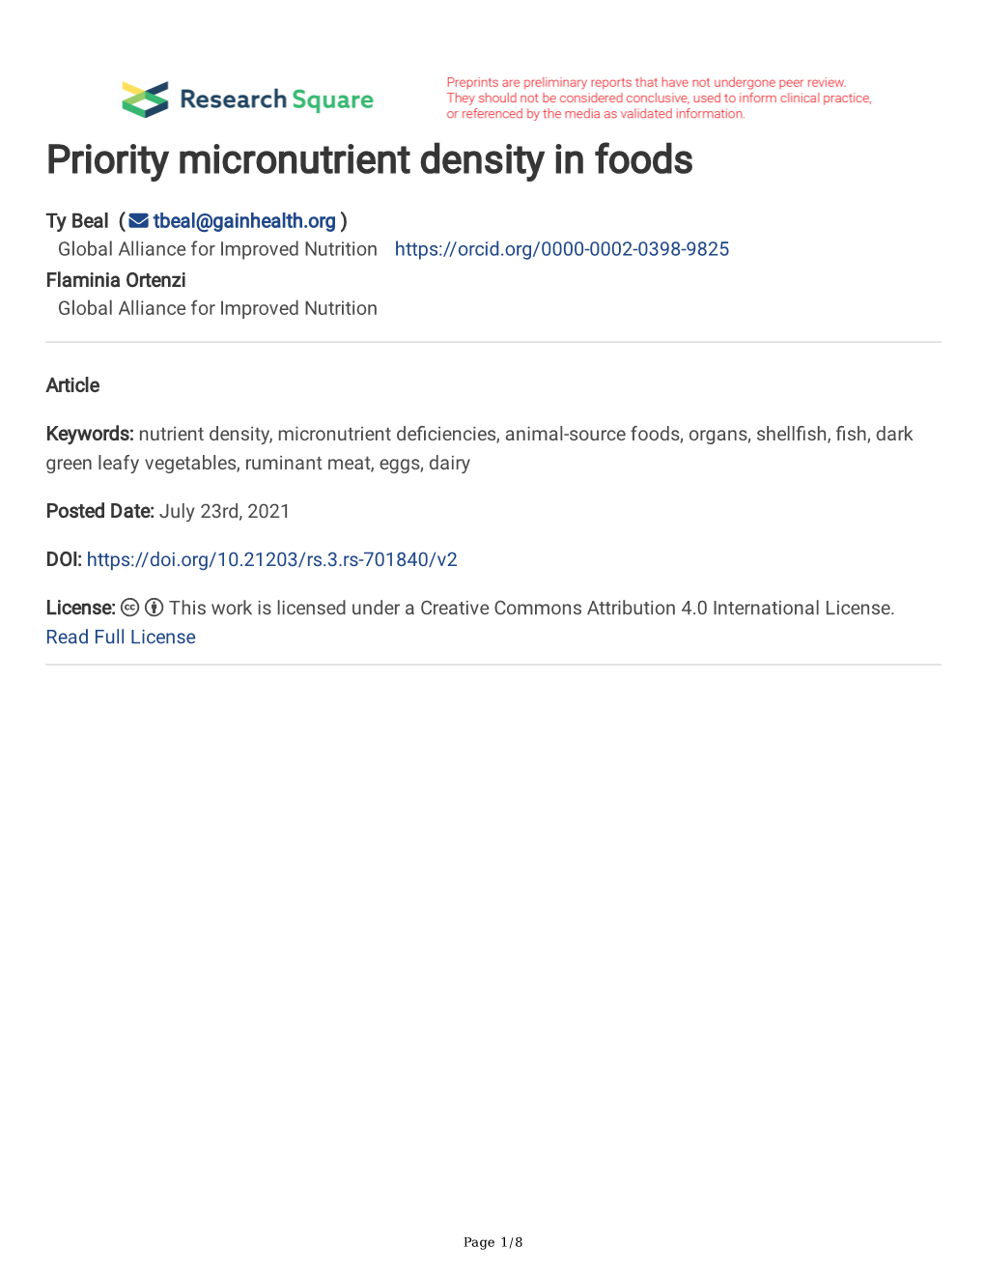This screenshot has height=1275, width=985.
Task: Click the red preprint disclaimer text
Action: 659,99
